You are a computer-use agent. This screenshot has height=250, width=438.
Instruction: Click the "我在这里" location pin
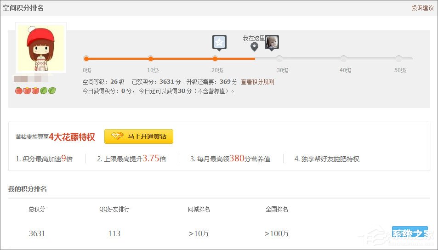pyautogui.click(x=254, y=46)
